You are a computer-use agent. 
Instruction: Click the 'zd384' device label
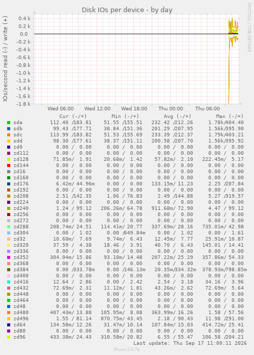point(21,270)
